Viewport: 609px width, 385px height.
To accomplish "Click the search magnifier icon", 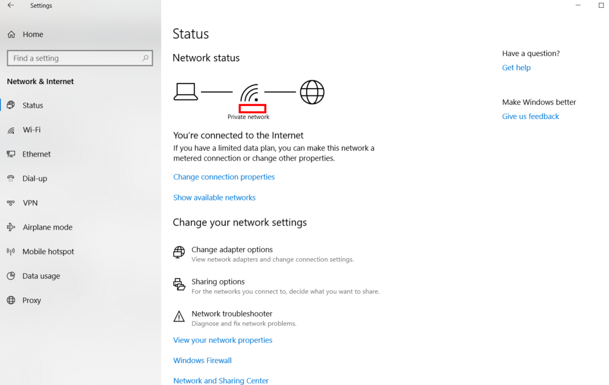I will [145, 58].
